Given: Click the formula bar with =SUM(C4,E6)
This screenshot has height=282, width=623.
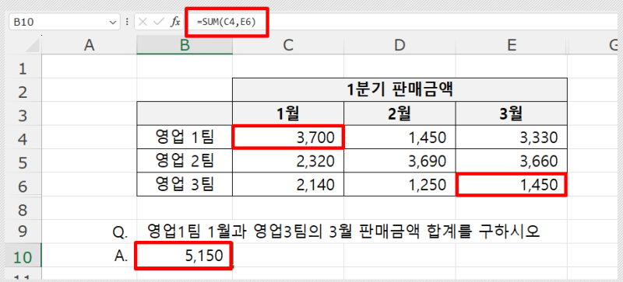Looking at the screenshot, I should pos(403,23).
